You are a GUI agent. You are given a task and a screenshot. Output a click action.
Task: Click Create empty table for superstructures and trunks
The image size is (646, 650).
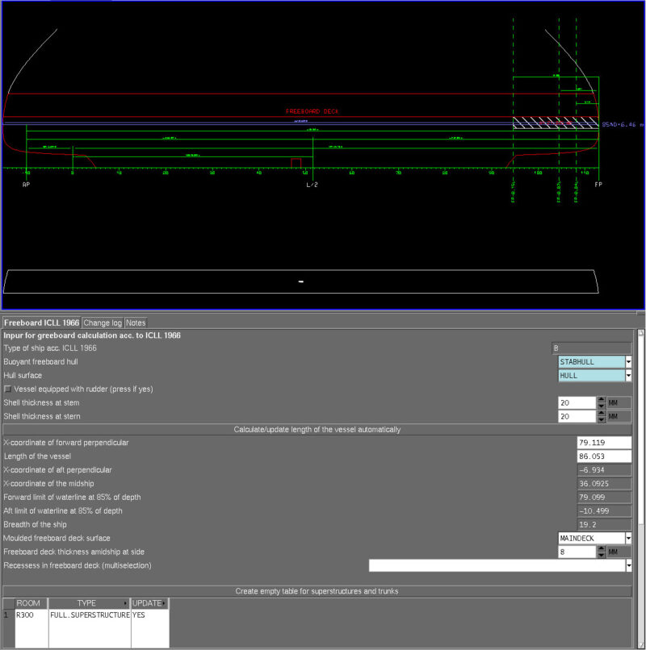click(x=317, y=591)
